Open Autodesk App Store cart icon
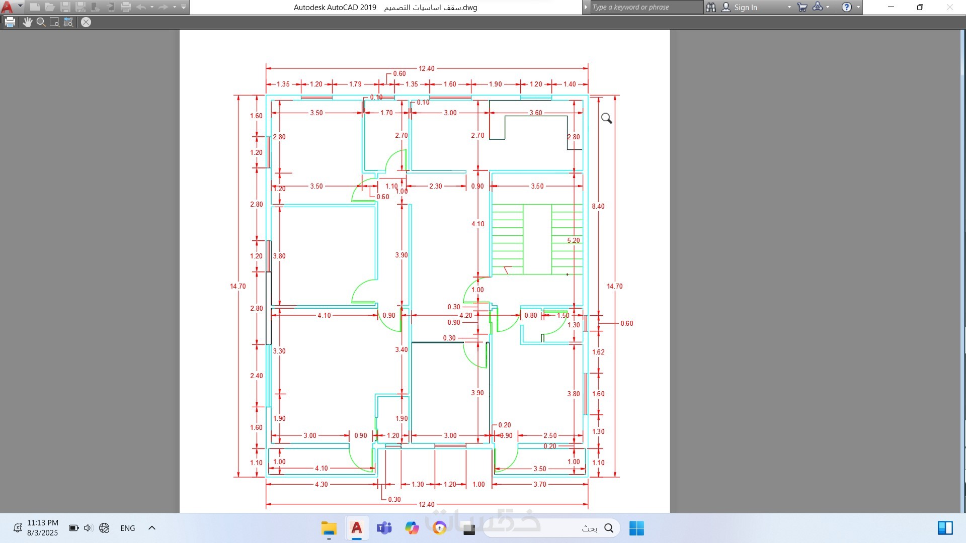Viewport: 966px width, 543px height. coord(802,7)
